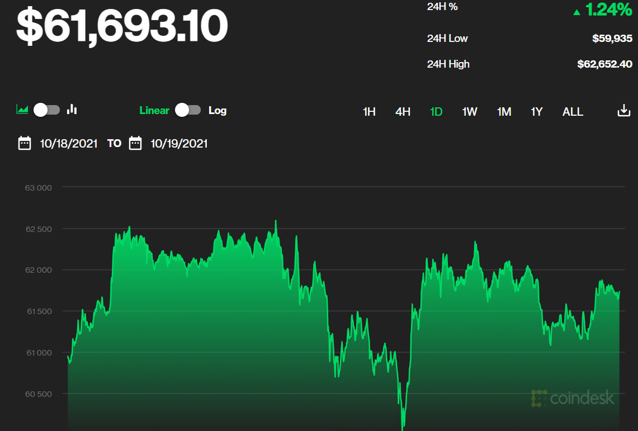This screenshot has width=638, height=431.
Task: Open the 10/18/2021 start date picker
Action: coord(69,144)
